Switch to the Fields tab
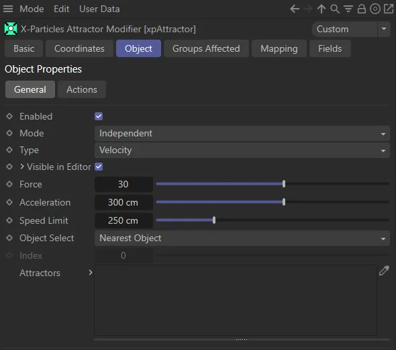This screenshot has width=396, height=350. click(330, 48)
